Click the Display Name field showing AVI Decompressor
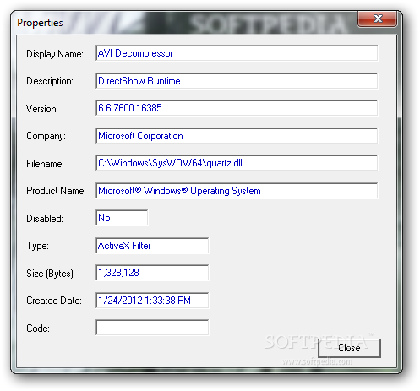The width and height of the screenshot is (420, 391). point(237,53)
